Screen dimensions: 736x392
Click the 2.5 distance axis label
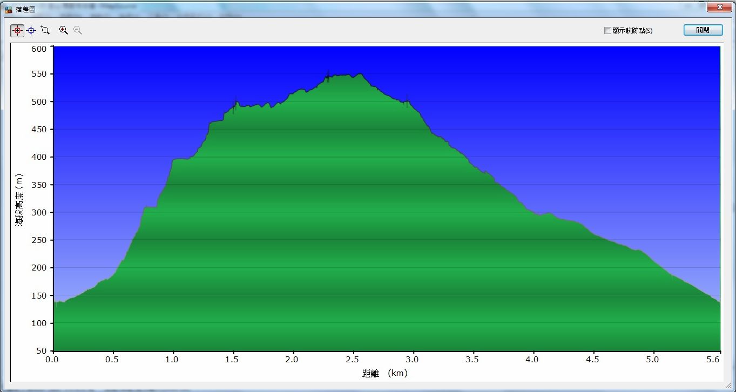(x=353, y=359)
